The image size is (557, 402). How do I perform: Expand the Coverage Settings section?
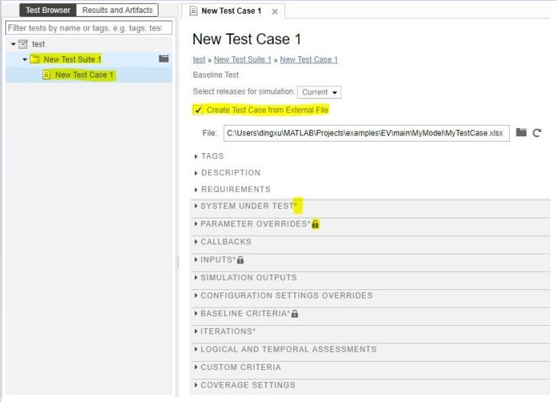(247, 385)
